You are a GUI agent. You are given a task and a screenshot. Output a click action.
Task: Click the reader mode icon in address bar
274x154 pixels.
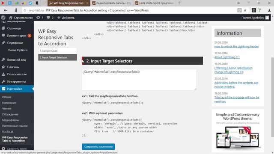(x=239, y=10)
